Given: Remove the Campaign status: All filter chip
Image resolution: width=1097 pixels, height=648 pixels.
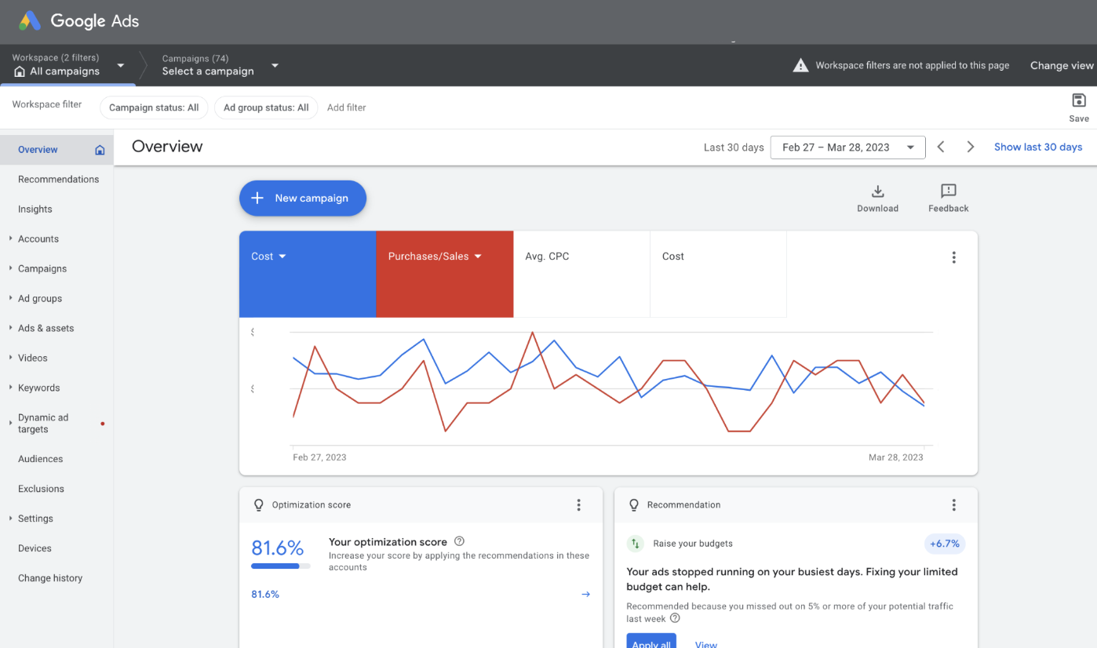Looking at the screenshot, I should [154, 107].
